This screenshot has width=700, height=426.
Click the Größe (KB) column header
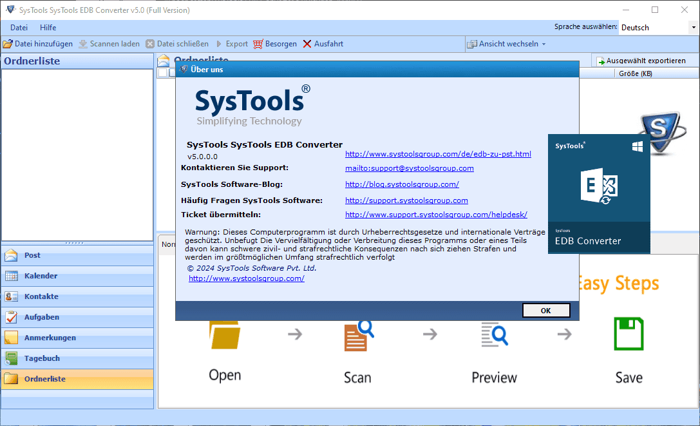635,73
